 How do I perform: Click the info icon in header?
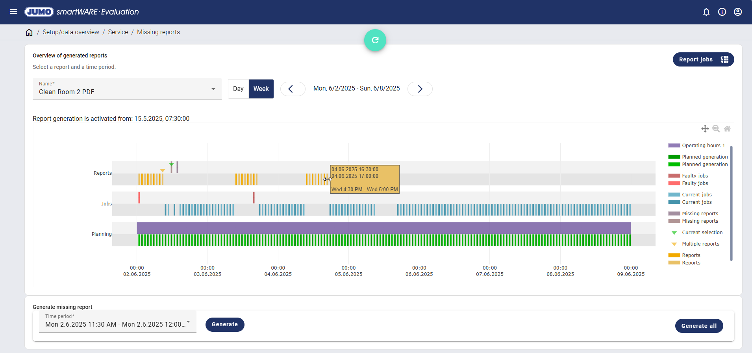722,12
